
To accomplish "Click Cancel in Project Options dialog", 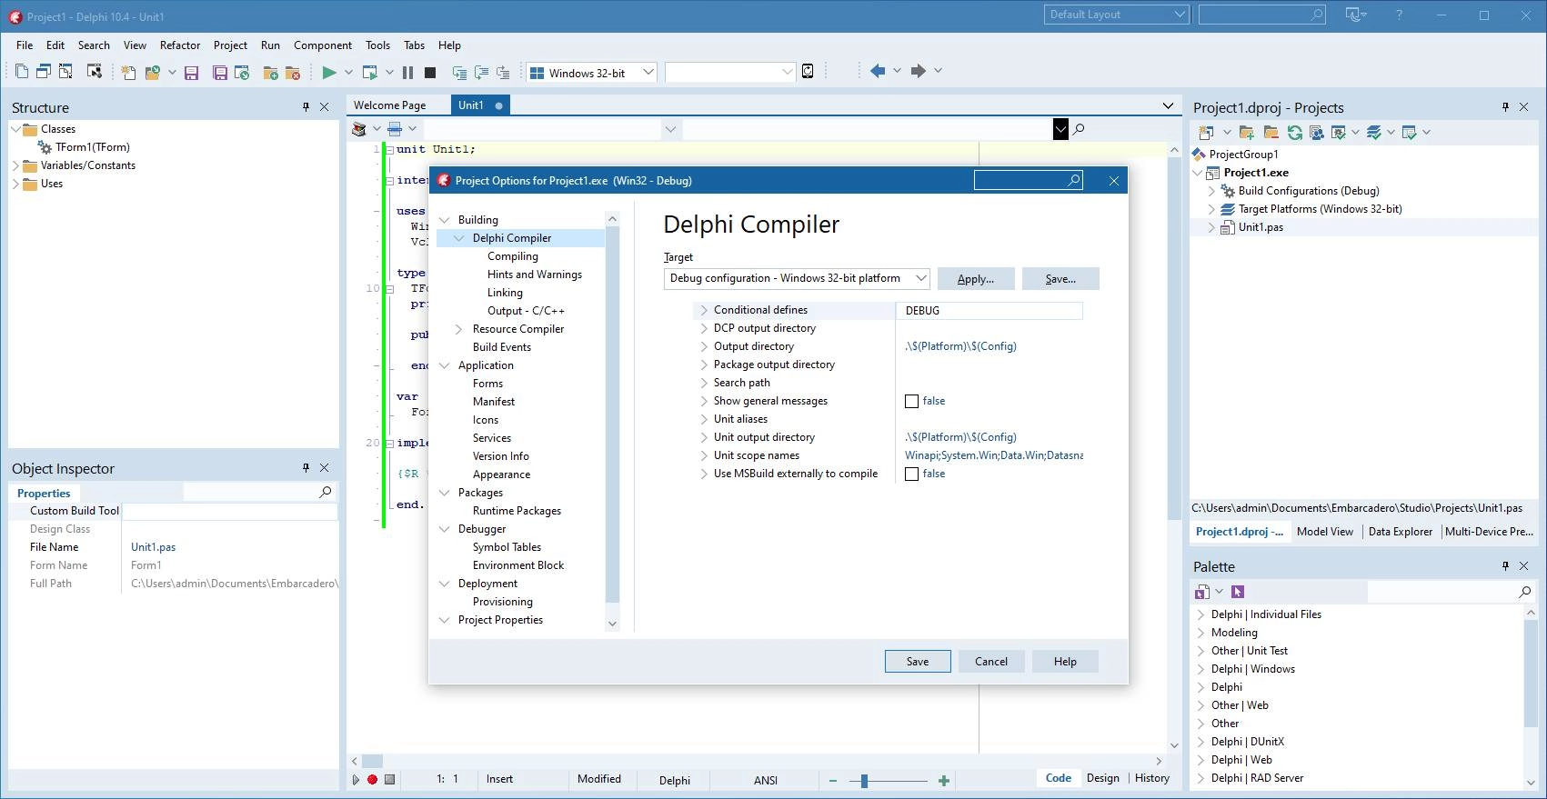I will tap(991, 662).
